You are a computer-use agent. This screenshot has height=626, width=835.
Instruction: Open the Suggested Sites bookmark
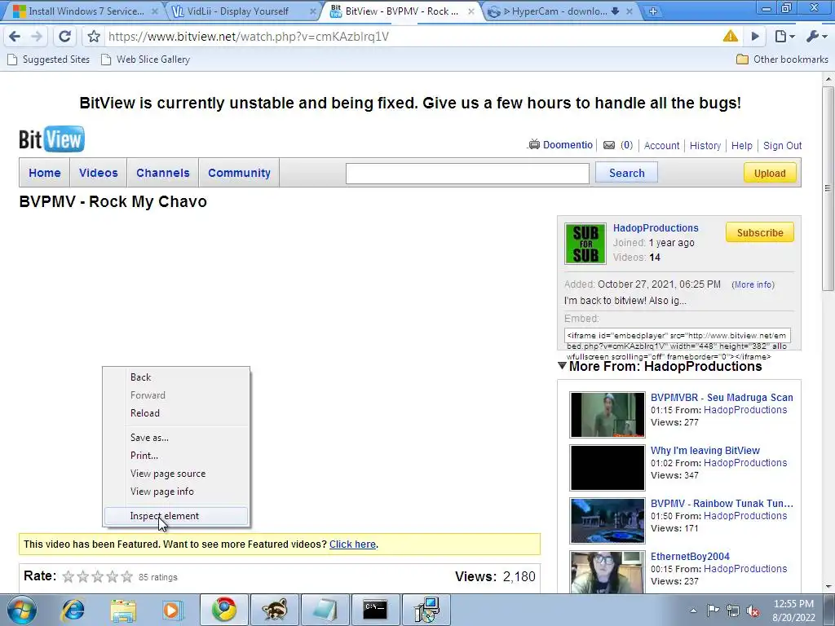point(48,60)
